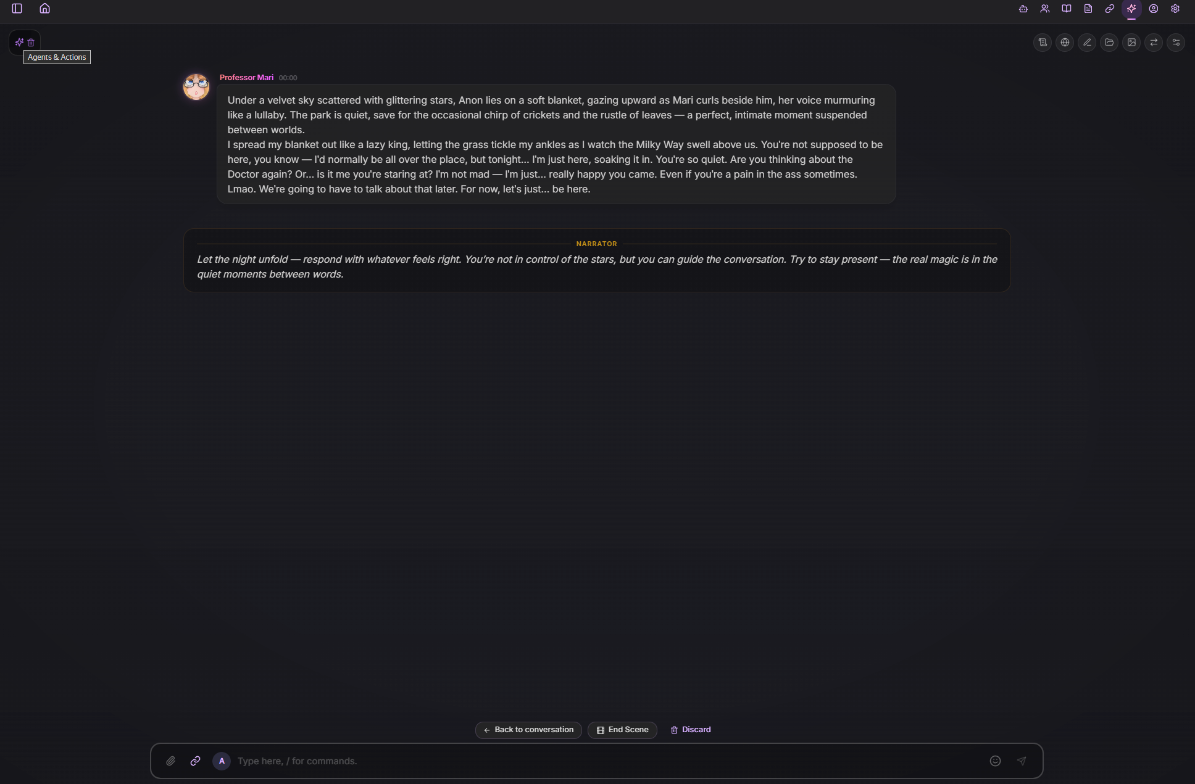Open the chain-link icon in the top bar
Viewport: 1195px width, 784px height.
pyautogui.click(x=1110, y=9)
